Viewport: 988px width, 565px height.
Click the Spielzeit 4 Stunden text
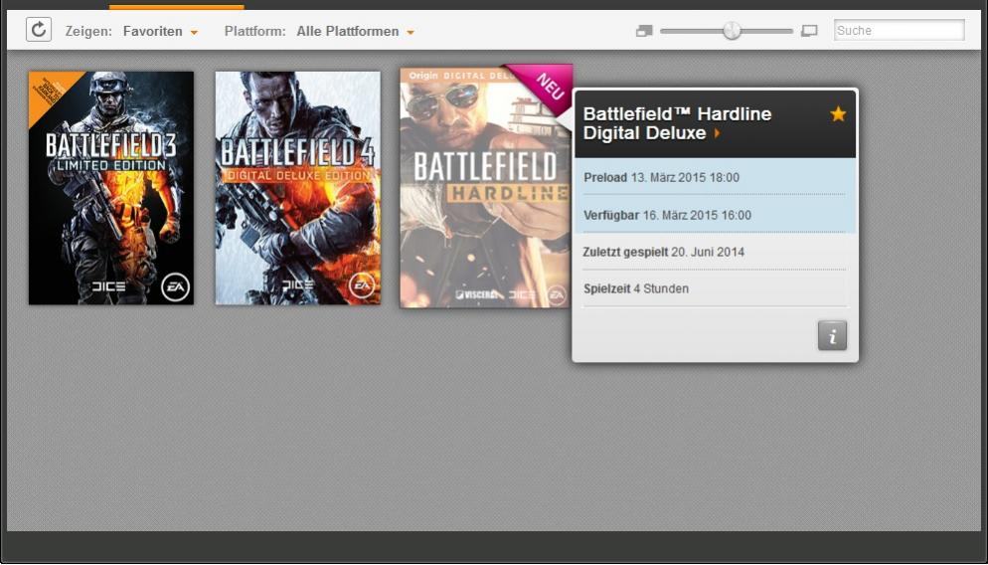(x=636, y=288)
